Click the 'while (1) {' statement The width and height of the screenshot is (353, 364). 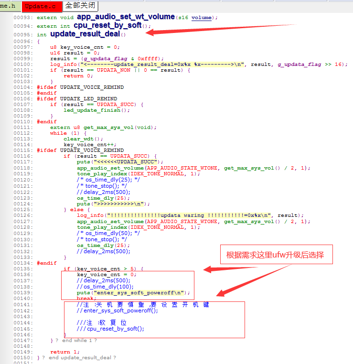pyautogui.click(x=68, y=133)
